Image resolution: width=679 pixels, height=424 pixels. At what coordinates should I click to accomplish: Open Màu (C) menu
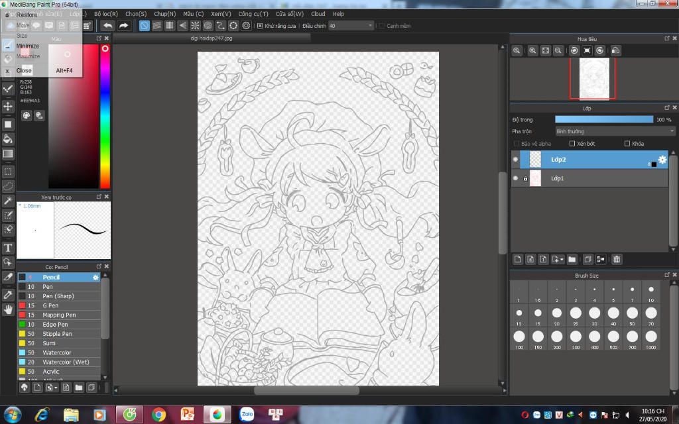pos(193,14)
